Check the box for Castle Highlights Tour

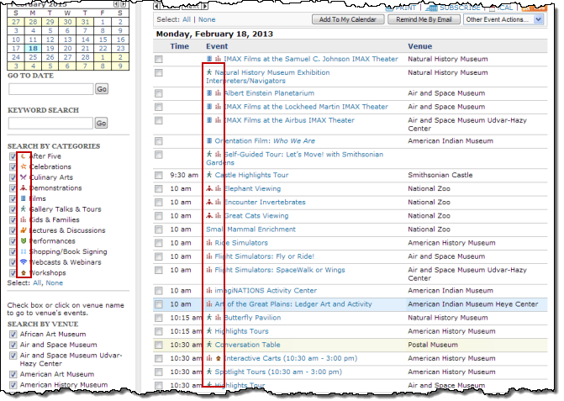tap(159, 175)
